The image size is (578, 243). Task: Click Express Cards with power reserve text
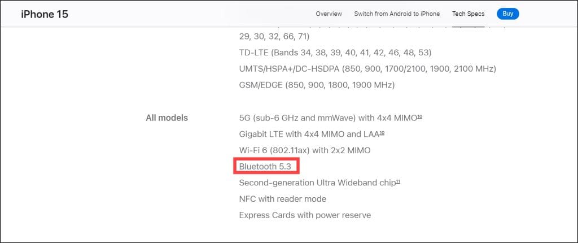[x=305, y=215]
